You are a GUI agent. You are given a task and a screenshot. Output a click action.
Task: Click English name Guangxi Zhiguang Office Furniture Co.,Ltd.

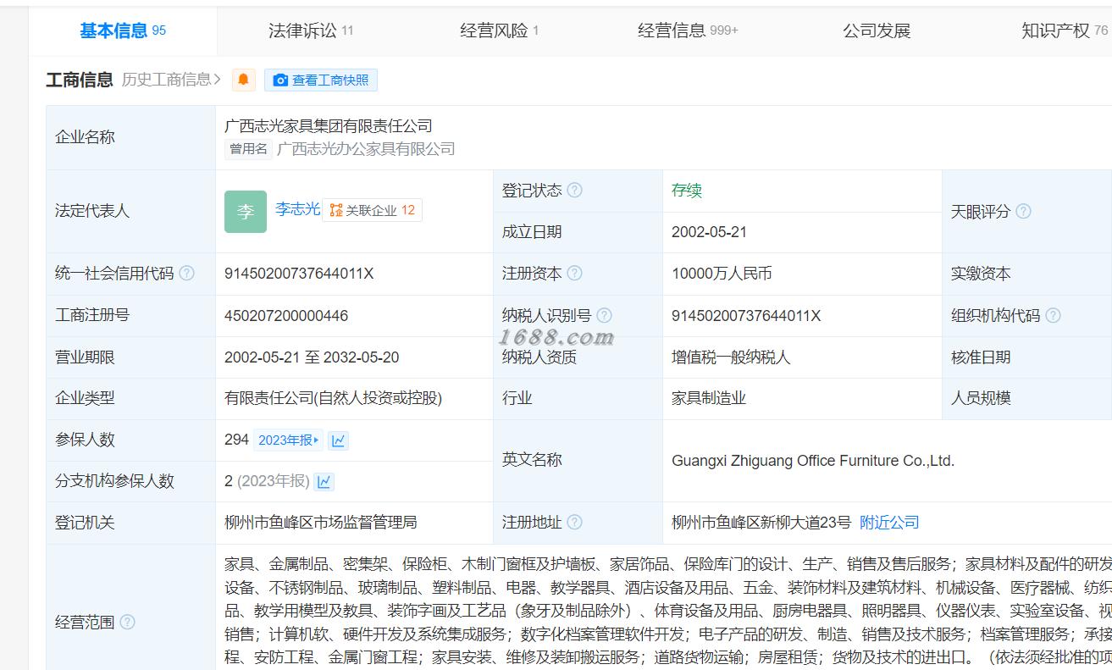[x=813, y=461]
